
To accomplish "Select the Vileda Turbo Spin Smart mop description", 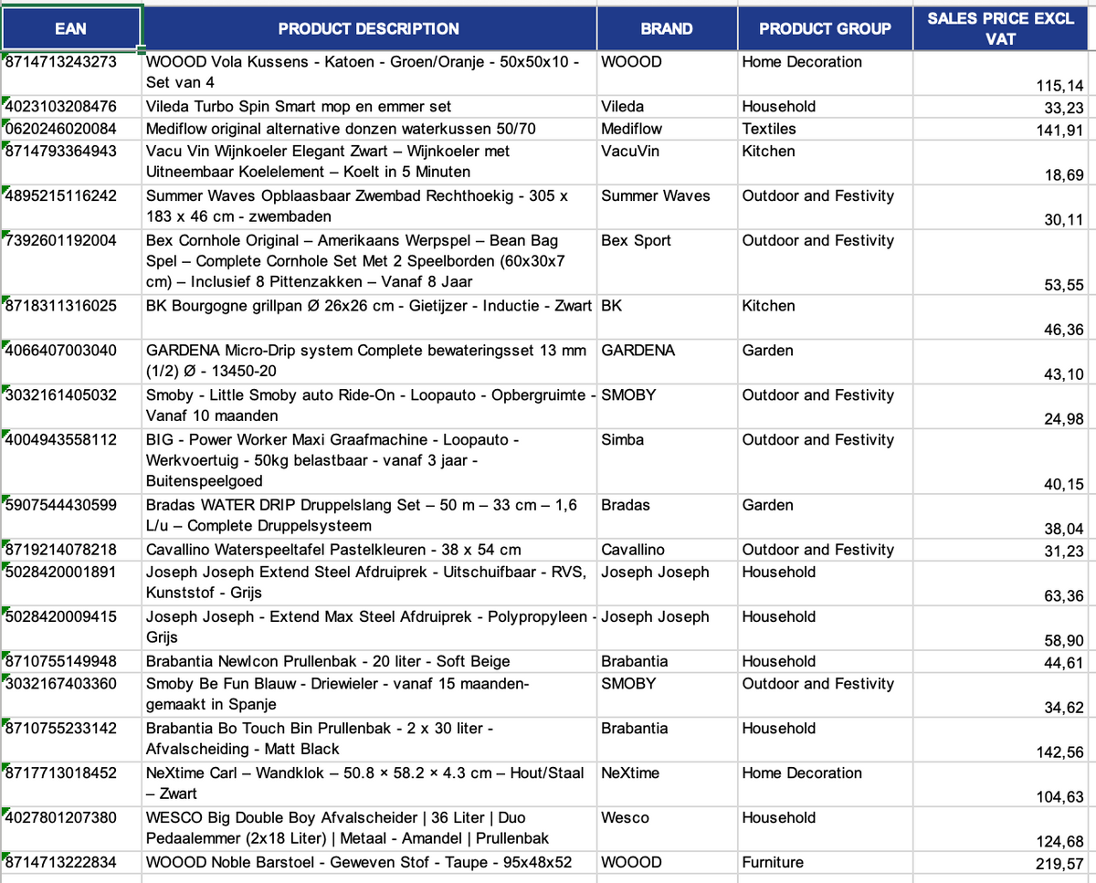I will (x=369, y=107).
